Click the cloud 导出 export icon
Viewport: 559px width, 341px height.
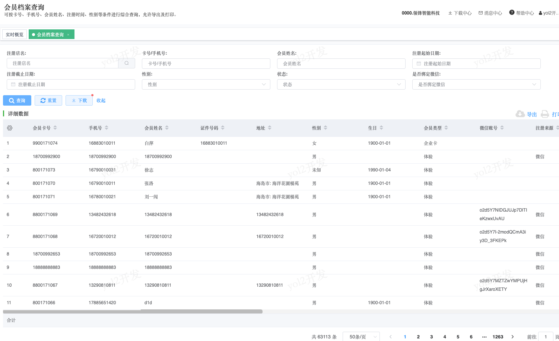520,114
